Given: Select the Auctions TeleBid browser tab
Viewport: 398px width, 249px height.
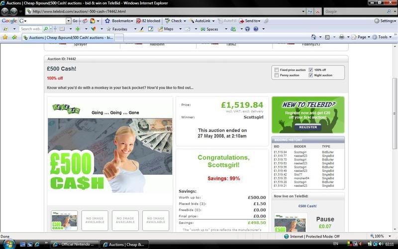Looking at the screenshot, I should [x=69, y=38].
